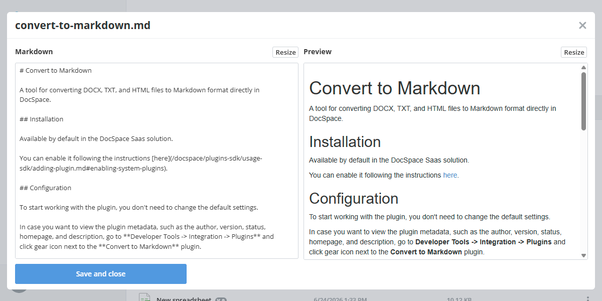Click preview scrollbar up arrow

(583, 67)
